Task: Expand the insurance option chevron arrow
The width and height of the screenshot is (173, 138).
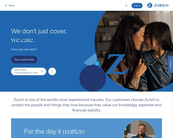Action: pyautogui.click(x=42, y=71)
